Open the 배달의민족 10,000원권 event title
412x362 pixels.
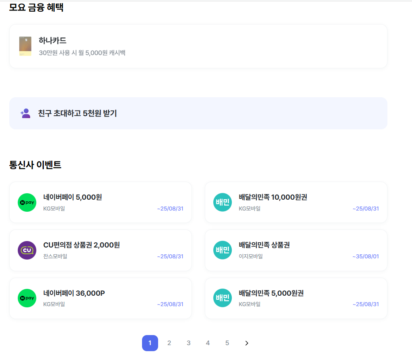pyautogui.click(x=273, y=197)
